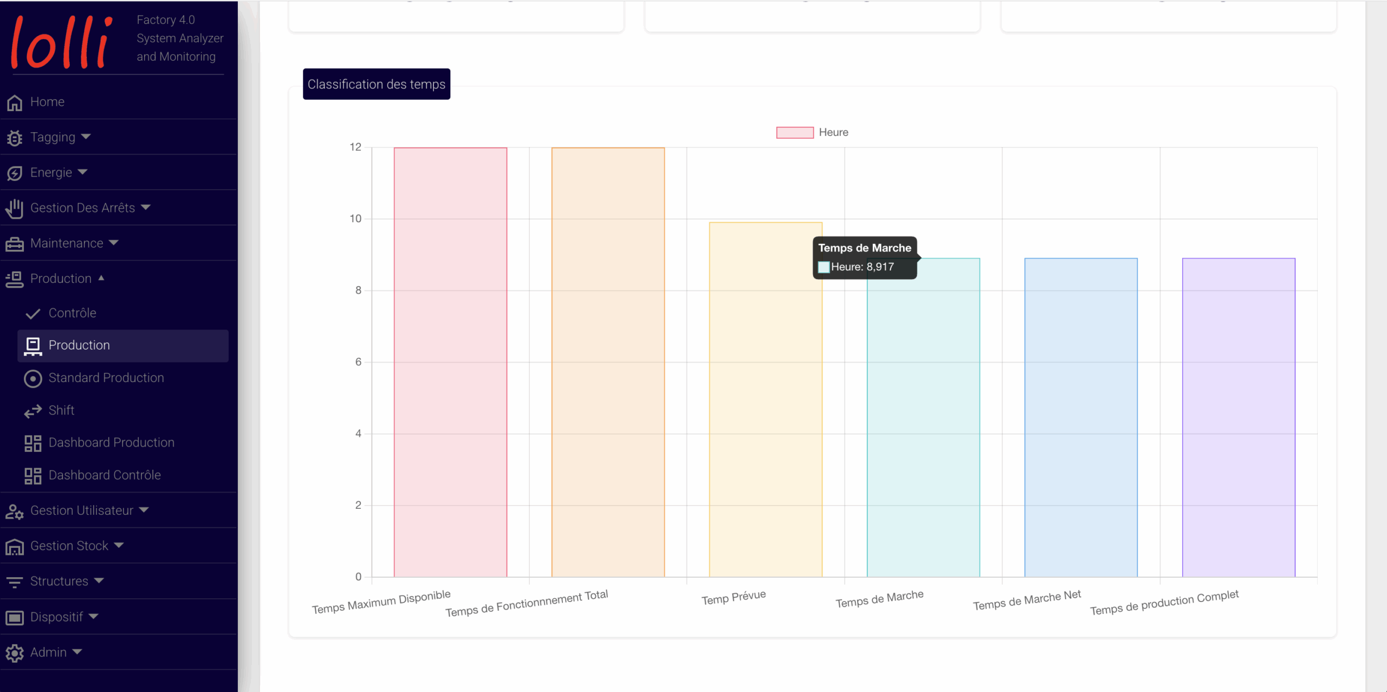Open the Standard Production submenu item

tap(106, 378)
